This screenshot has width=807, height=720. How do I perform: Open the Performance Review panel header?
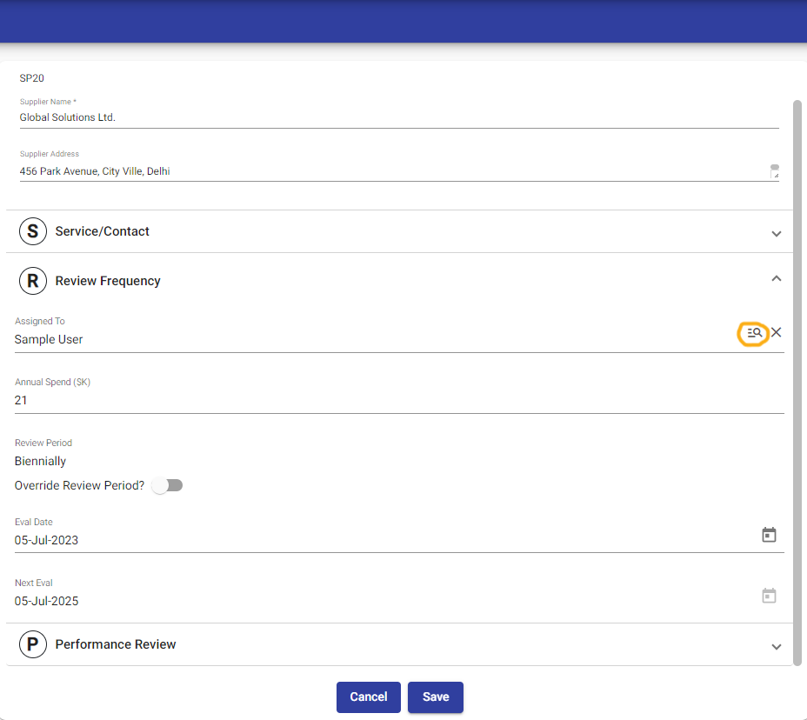[x=348, y=644]
